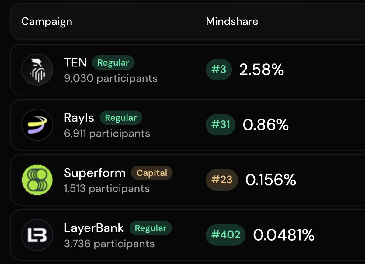The height and width of the screenshot is (264, 365).
Task: Click the Regular tag next to Rayls
Action: click(121, 118)
